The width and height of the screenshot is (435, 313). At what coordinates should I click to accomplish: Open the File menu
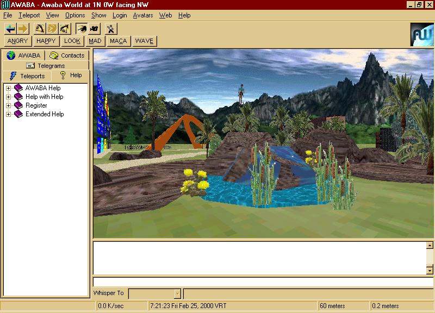[x=8, y=15]
